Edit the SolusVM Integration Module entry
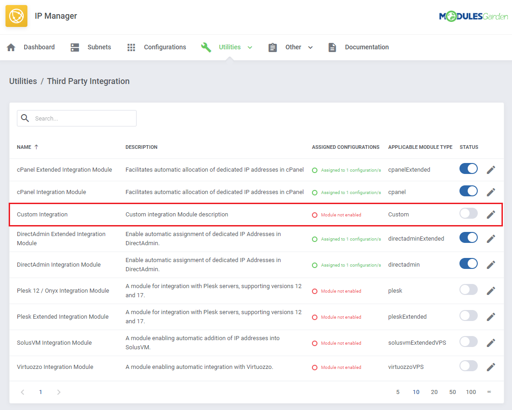512x410 pixels. pos(491,343)
